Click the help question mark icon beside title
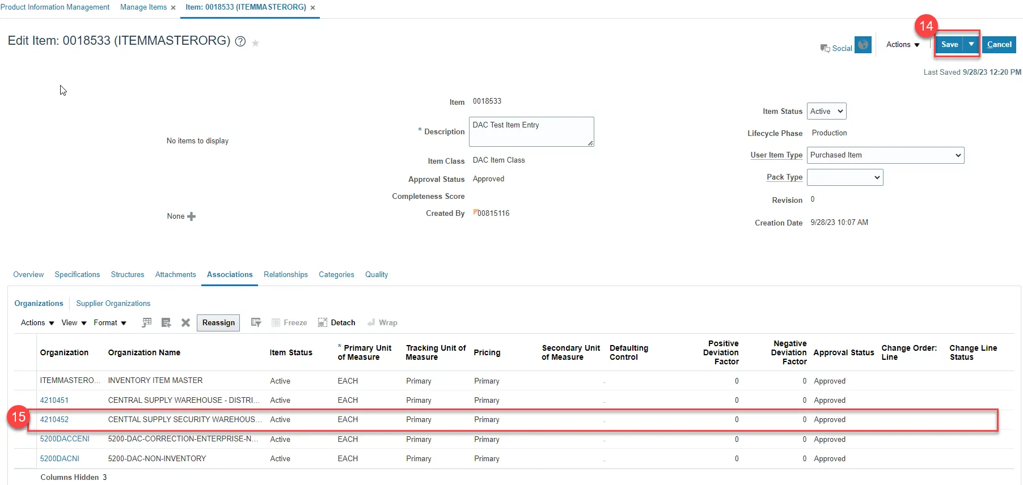The width and height of the screenshot is (1023, 485). 240,42
